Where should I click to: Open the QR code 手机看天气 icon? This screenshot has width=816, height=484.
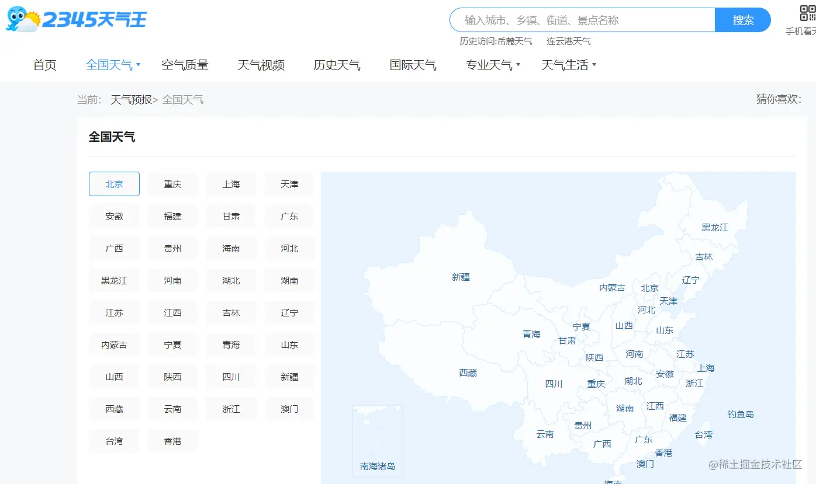[807, 13]
